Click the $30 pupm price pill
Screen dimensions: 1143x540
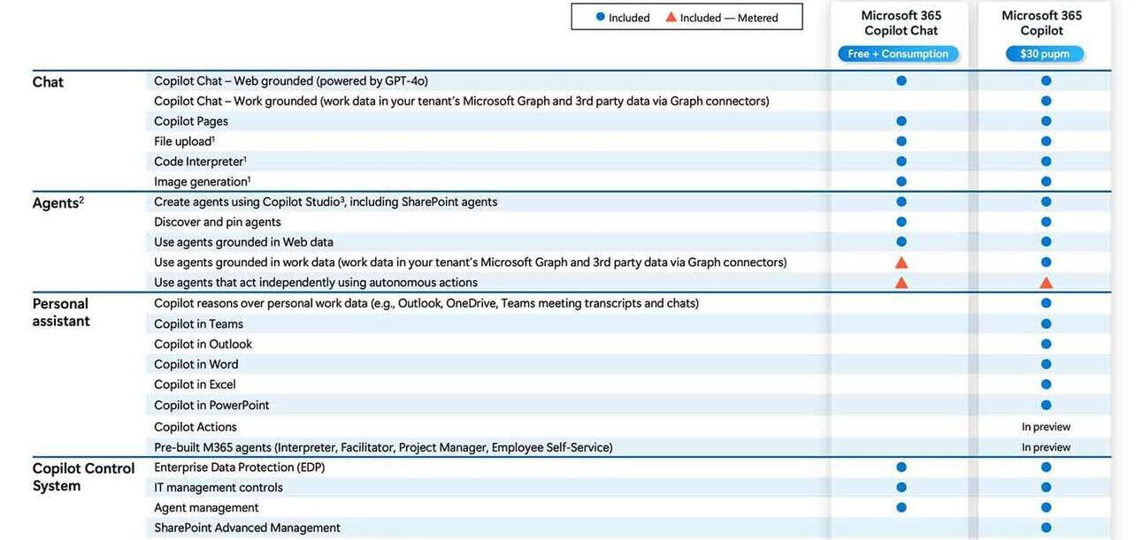1045,54
